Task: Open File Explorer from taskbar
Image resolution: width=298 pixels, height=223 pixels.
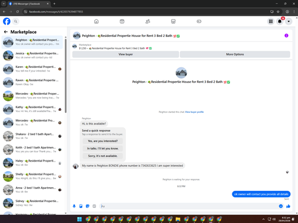Action: point(178,219)
